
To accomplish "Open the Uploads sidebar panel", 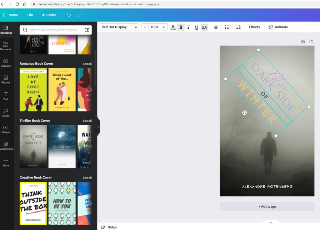I will [x=6, y=63].
